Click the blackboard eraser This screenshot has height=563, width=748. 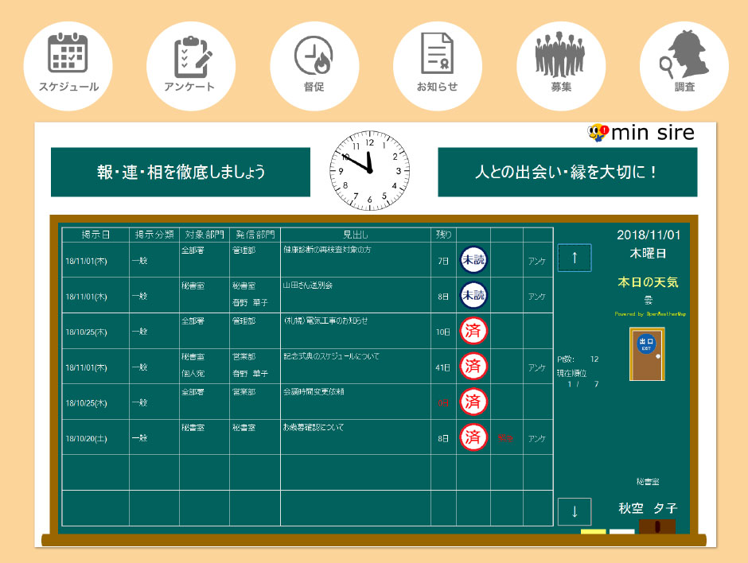(656, 526)
